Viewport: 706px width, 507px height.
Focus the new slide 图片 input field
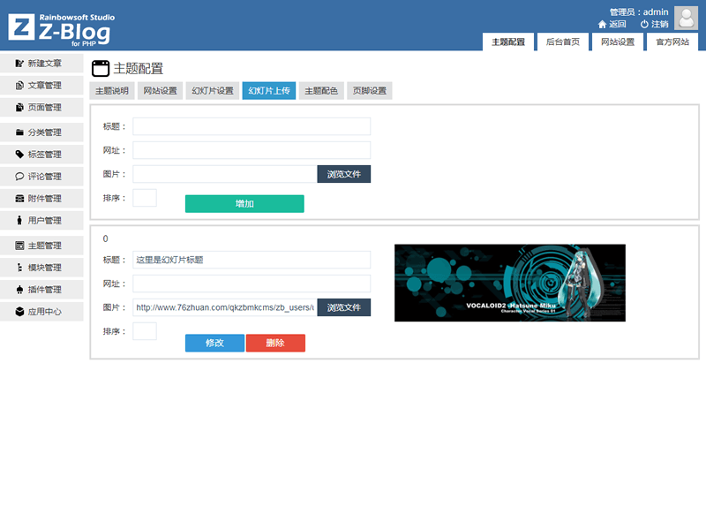pyautogui.click(x=225, y=174)
